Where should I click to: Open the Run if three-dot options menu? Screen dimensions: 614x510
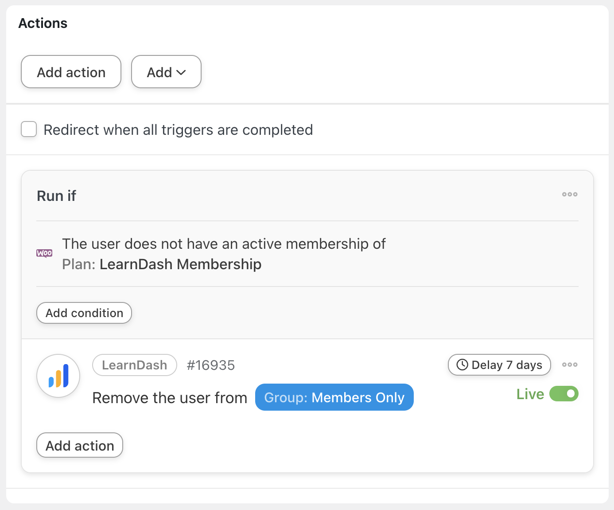tap(569, 194)
